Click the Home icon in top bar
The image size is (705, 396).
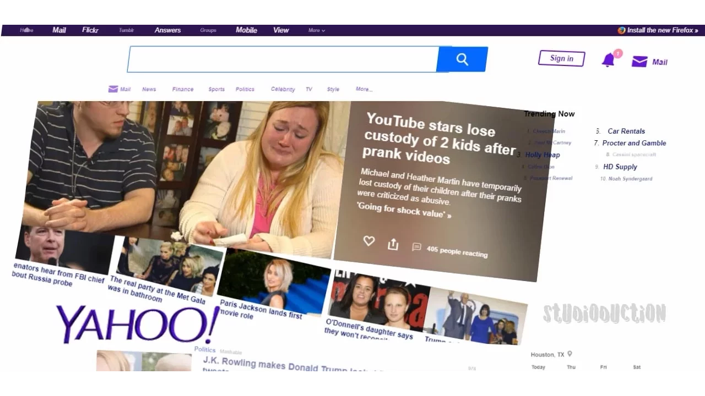(x=26, y=30)
